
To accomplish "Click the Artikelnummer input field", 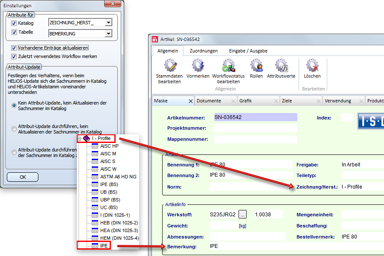I will tap(255, 117).
